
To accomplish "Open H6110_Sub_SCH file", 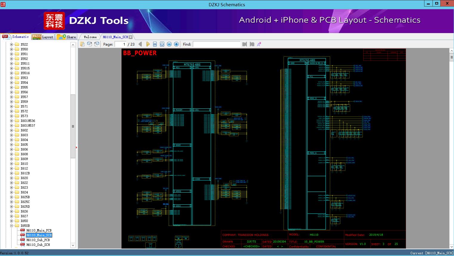I will [x=38, y=245].
